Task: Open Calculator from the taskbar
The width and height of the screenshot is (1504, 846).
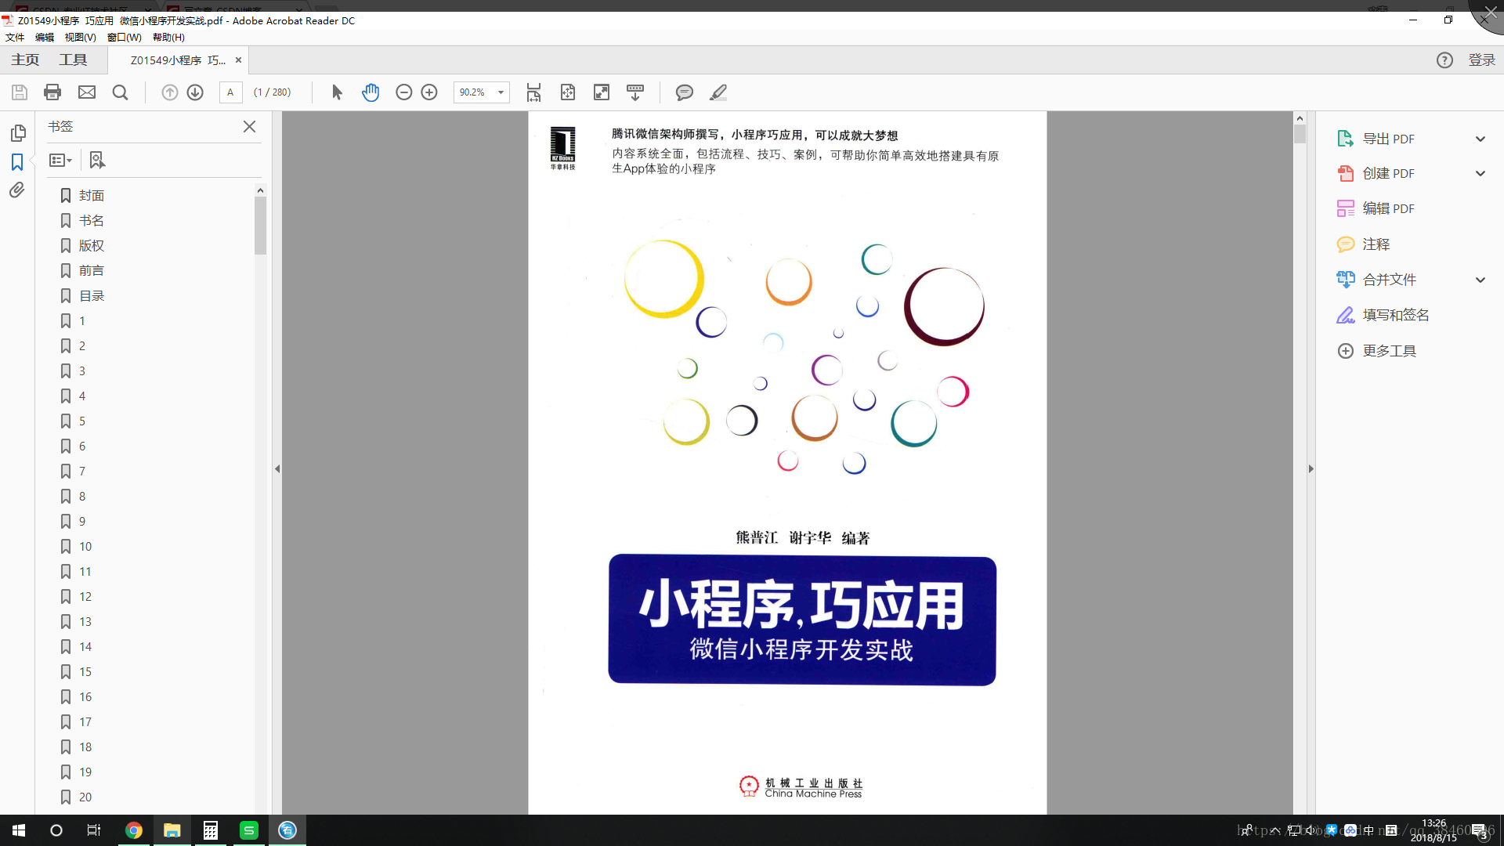Action: pos(211,830)
